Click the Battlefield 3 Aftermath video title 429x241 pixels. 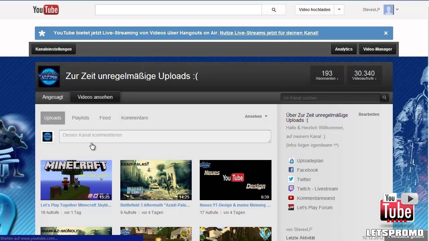point(155,205)
